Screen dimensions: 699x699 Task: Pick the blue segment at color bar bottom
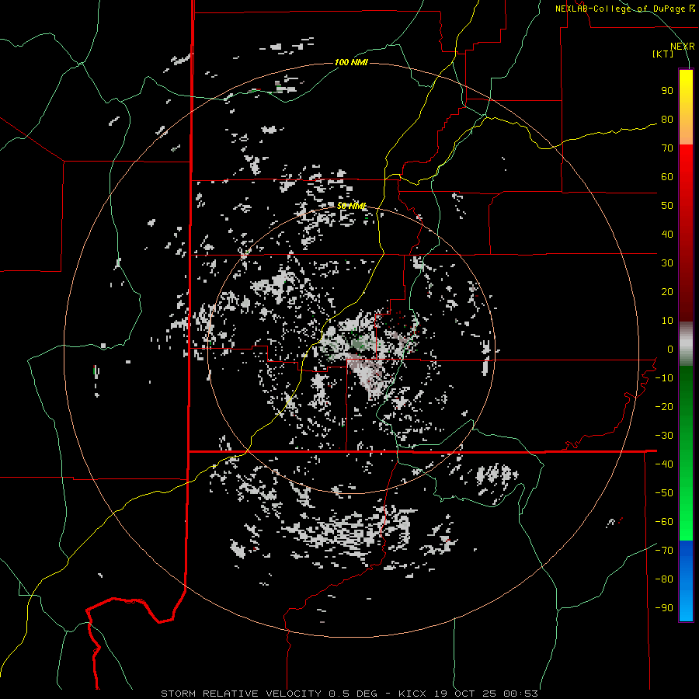click(686, 581)
